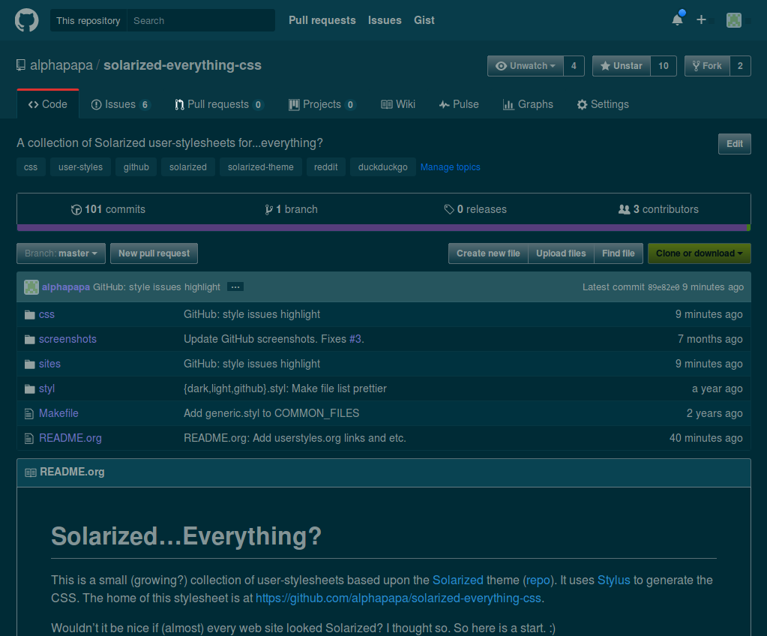Screen dimensions: 767x636
Task: Click the New pull request button
Action: pos(153,253)
